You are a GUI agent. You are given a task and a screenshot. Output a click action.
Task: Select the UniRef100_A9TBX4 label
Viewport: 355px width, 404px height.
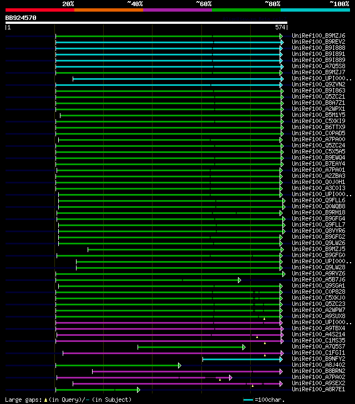click(x=318, y=328)
